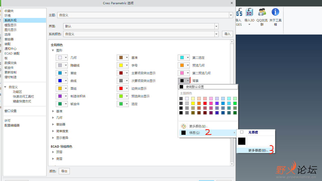Screen dimensions: 322x181
Task: Open the 草绘 color picker
Action: click(x=62, y=73)
